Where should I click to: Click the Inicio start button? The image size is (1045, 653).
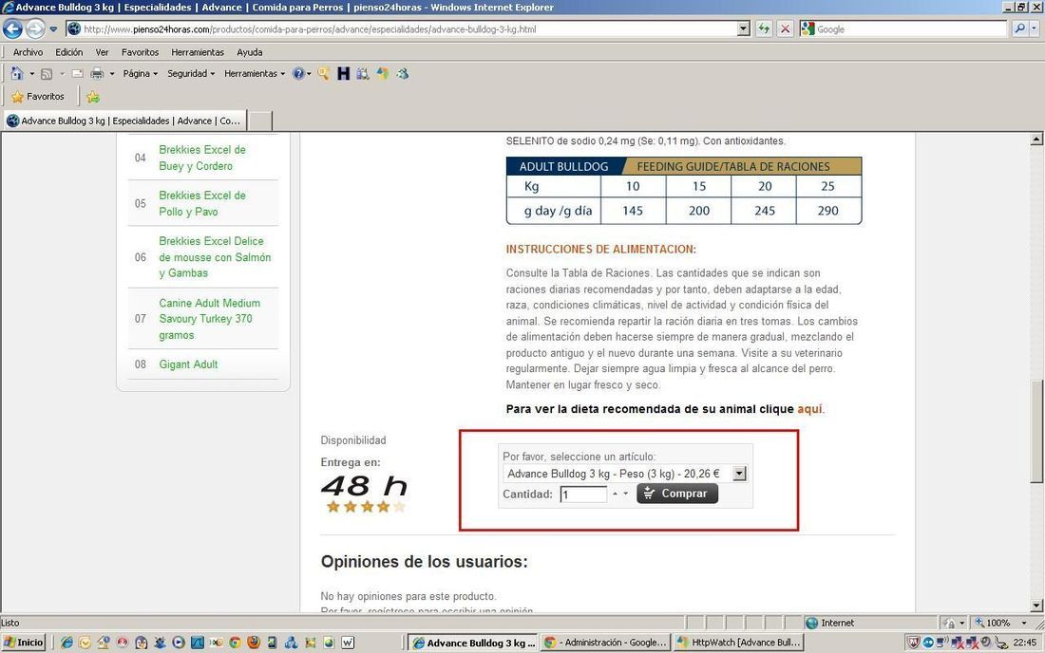[24, 643]
